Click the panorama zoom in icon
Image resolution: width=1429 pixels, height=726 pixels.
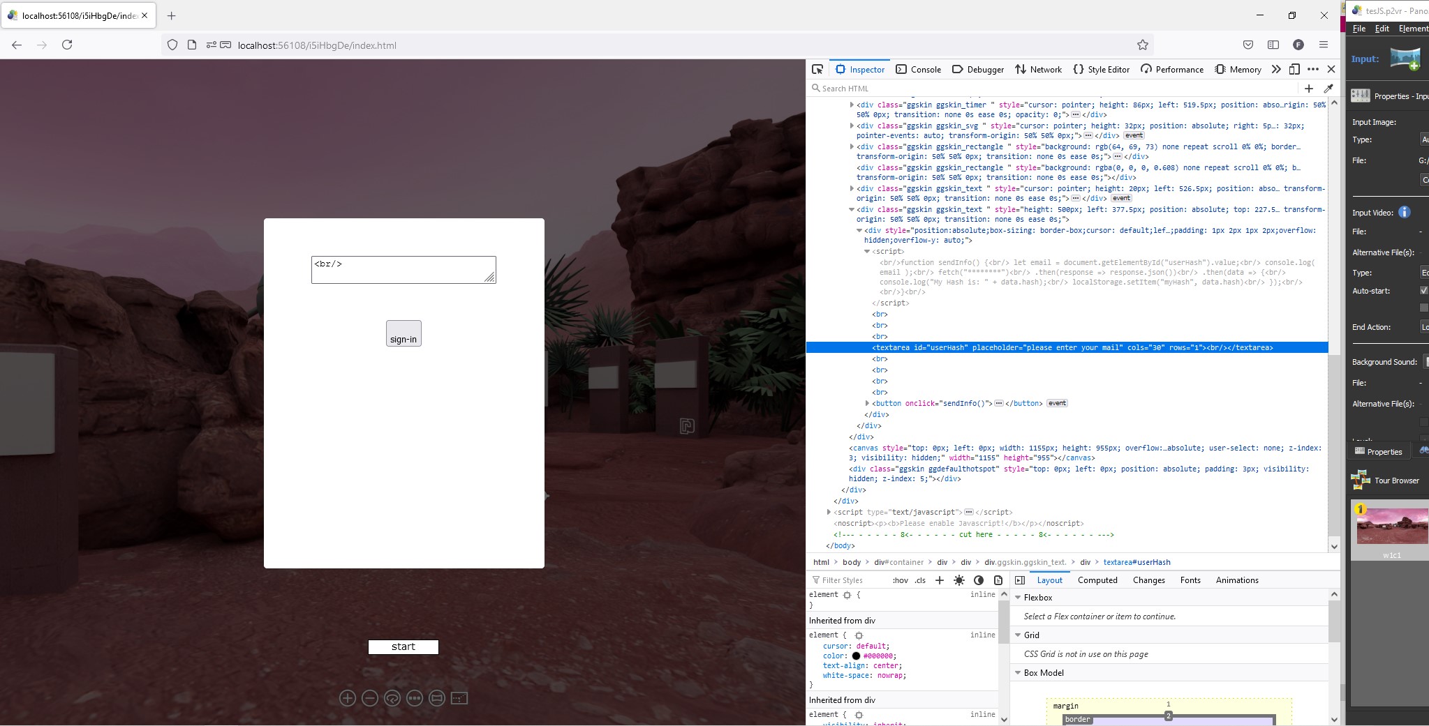coord(348,698)
